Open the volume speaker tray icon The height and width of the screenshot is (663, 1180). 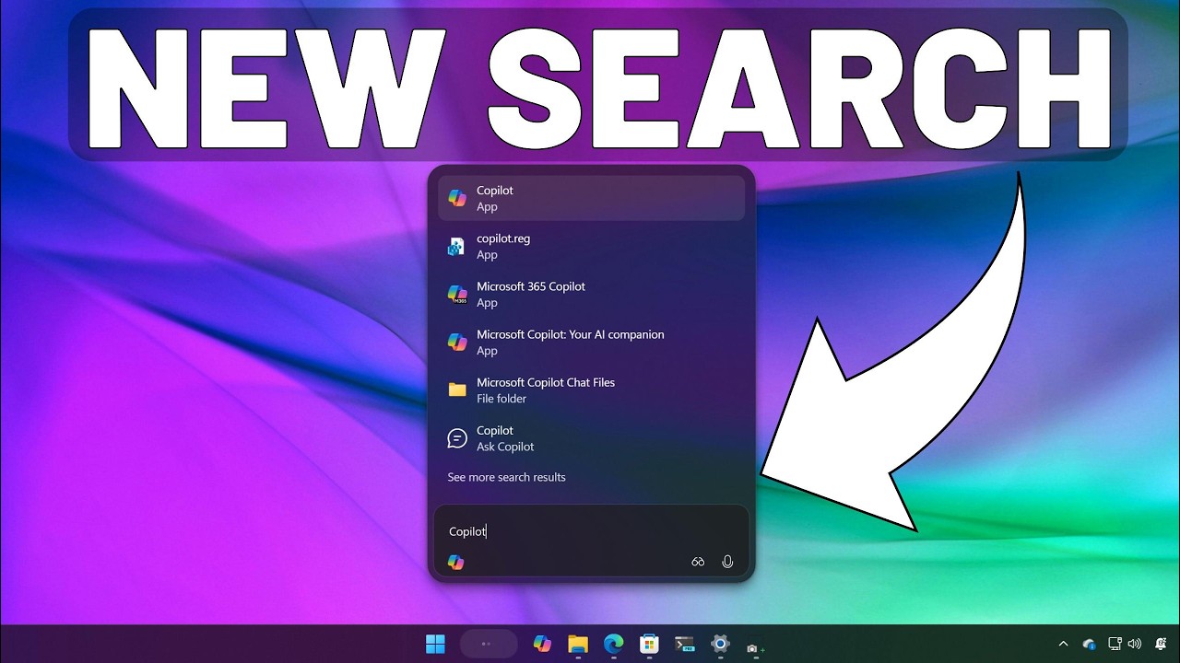(1135, 644)
